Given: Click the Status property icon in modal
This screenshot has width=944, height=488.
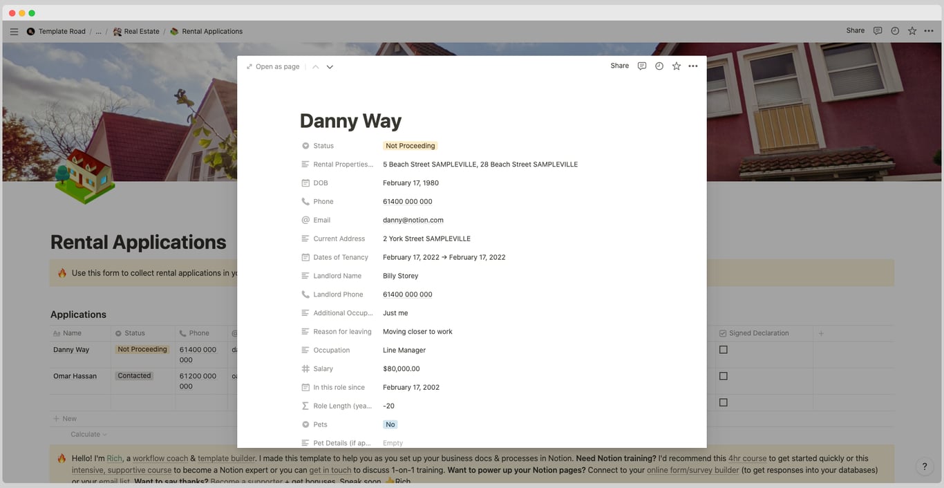Looking at the screenshot, I should coord(305,146).
